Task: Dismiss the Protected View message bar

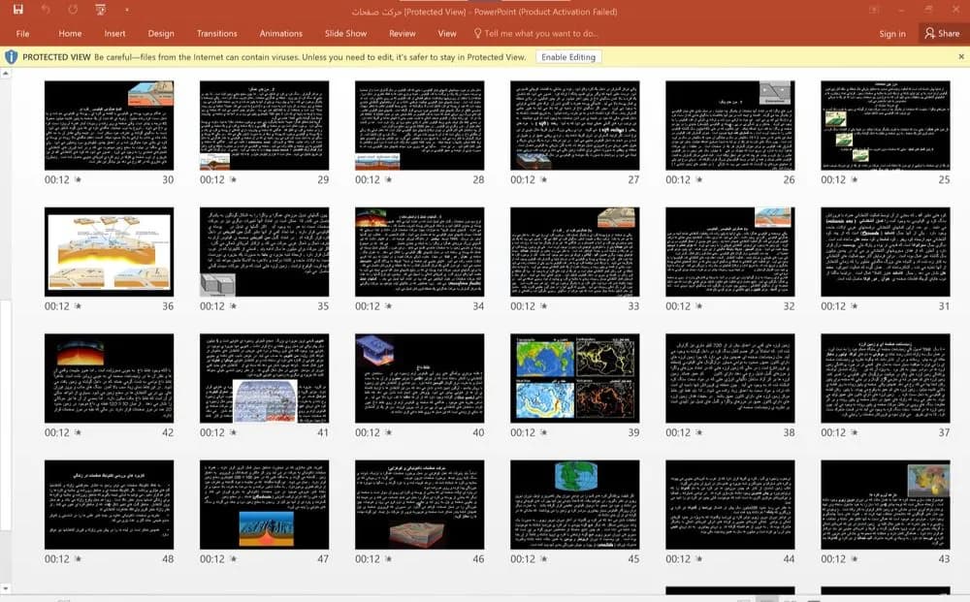Action: coord(960,57)
